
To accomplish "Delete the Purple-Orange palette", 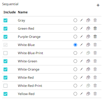I will 95,36.
